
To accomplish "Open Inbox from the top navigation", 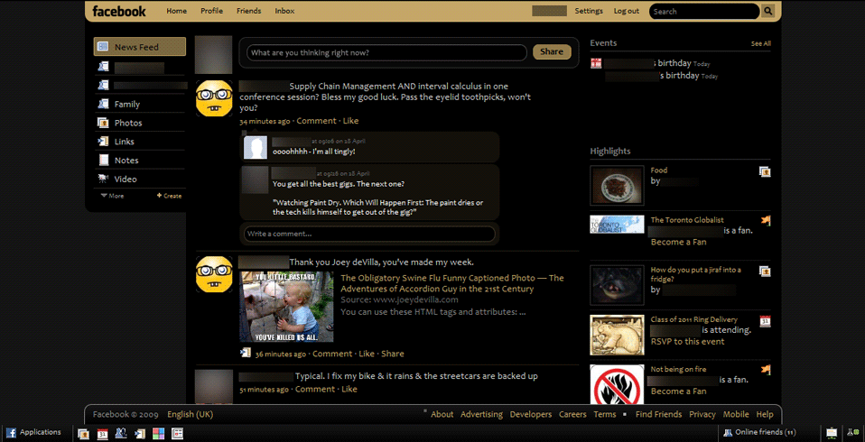I will 284,11.
